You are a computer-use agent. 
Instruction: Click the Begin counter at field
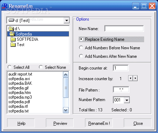pyautogui.click(x=121, y=68)
